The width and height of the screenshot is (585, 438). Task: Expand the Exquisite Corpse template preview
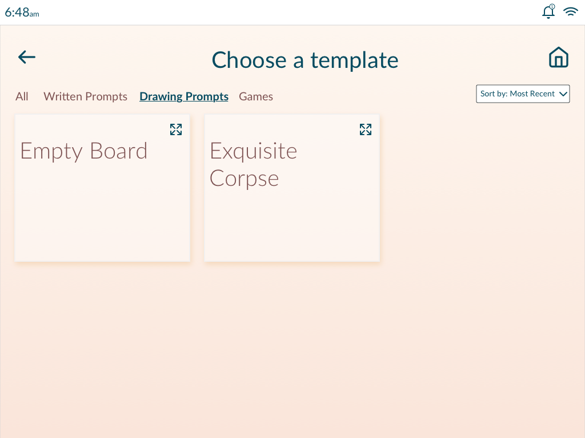coord(365,129)
